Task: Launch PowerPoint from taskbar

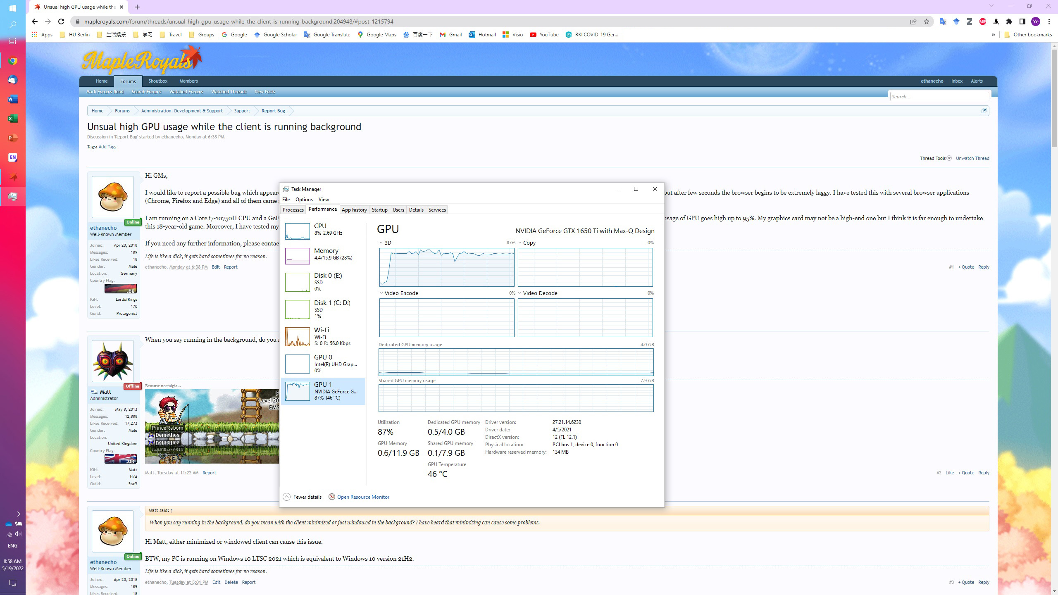Action: click(12, 138)
